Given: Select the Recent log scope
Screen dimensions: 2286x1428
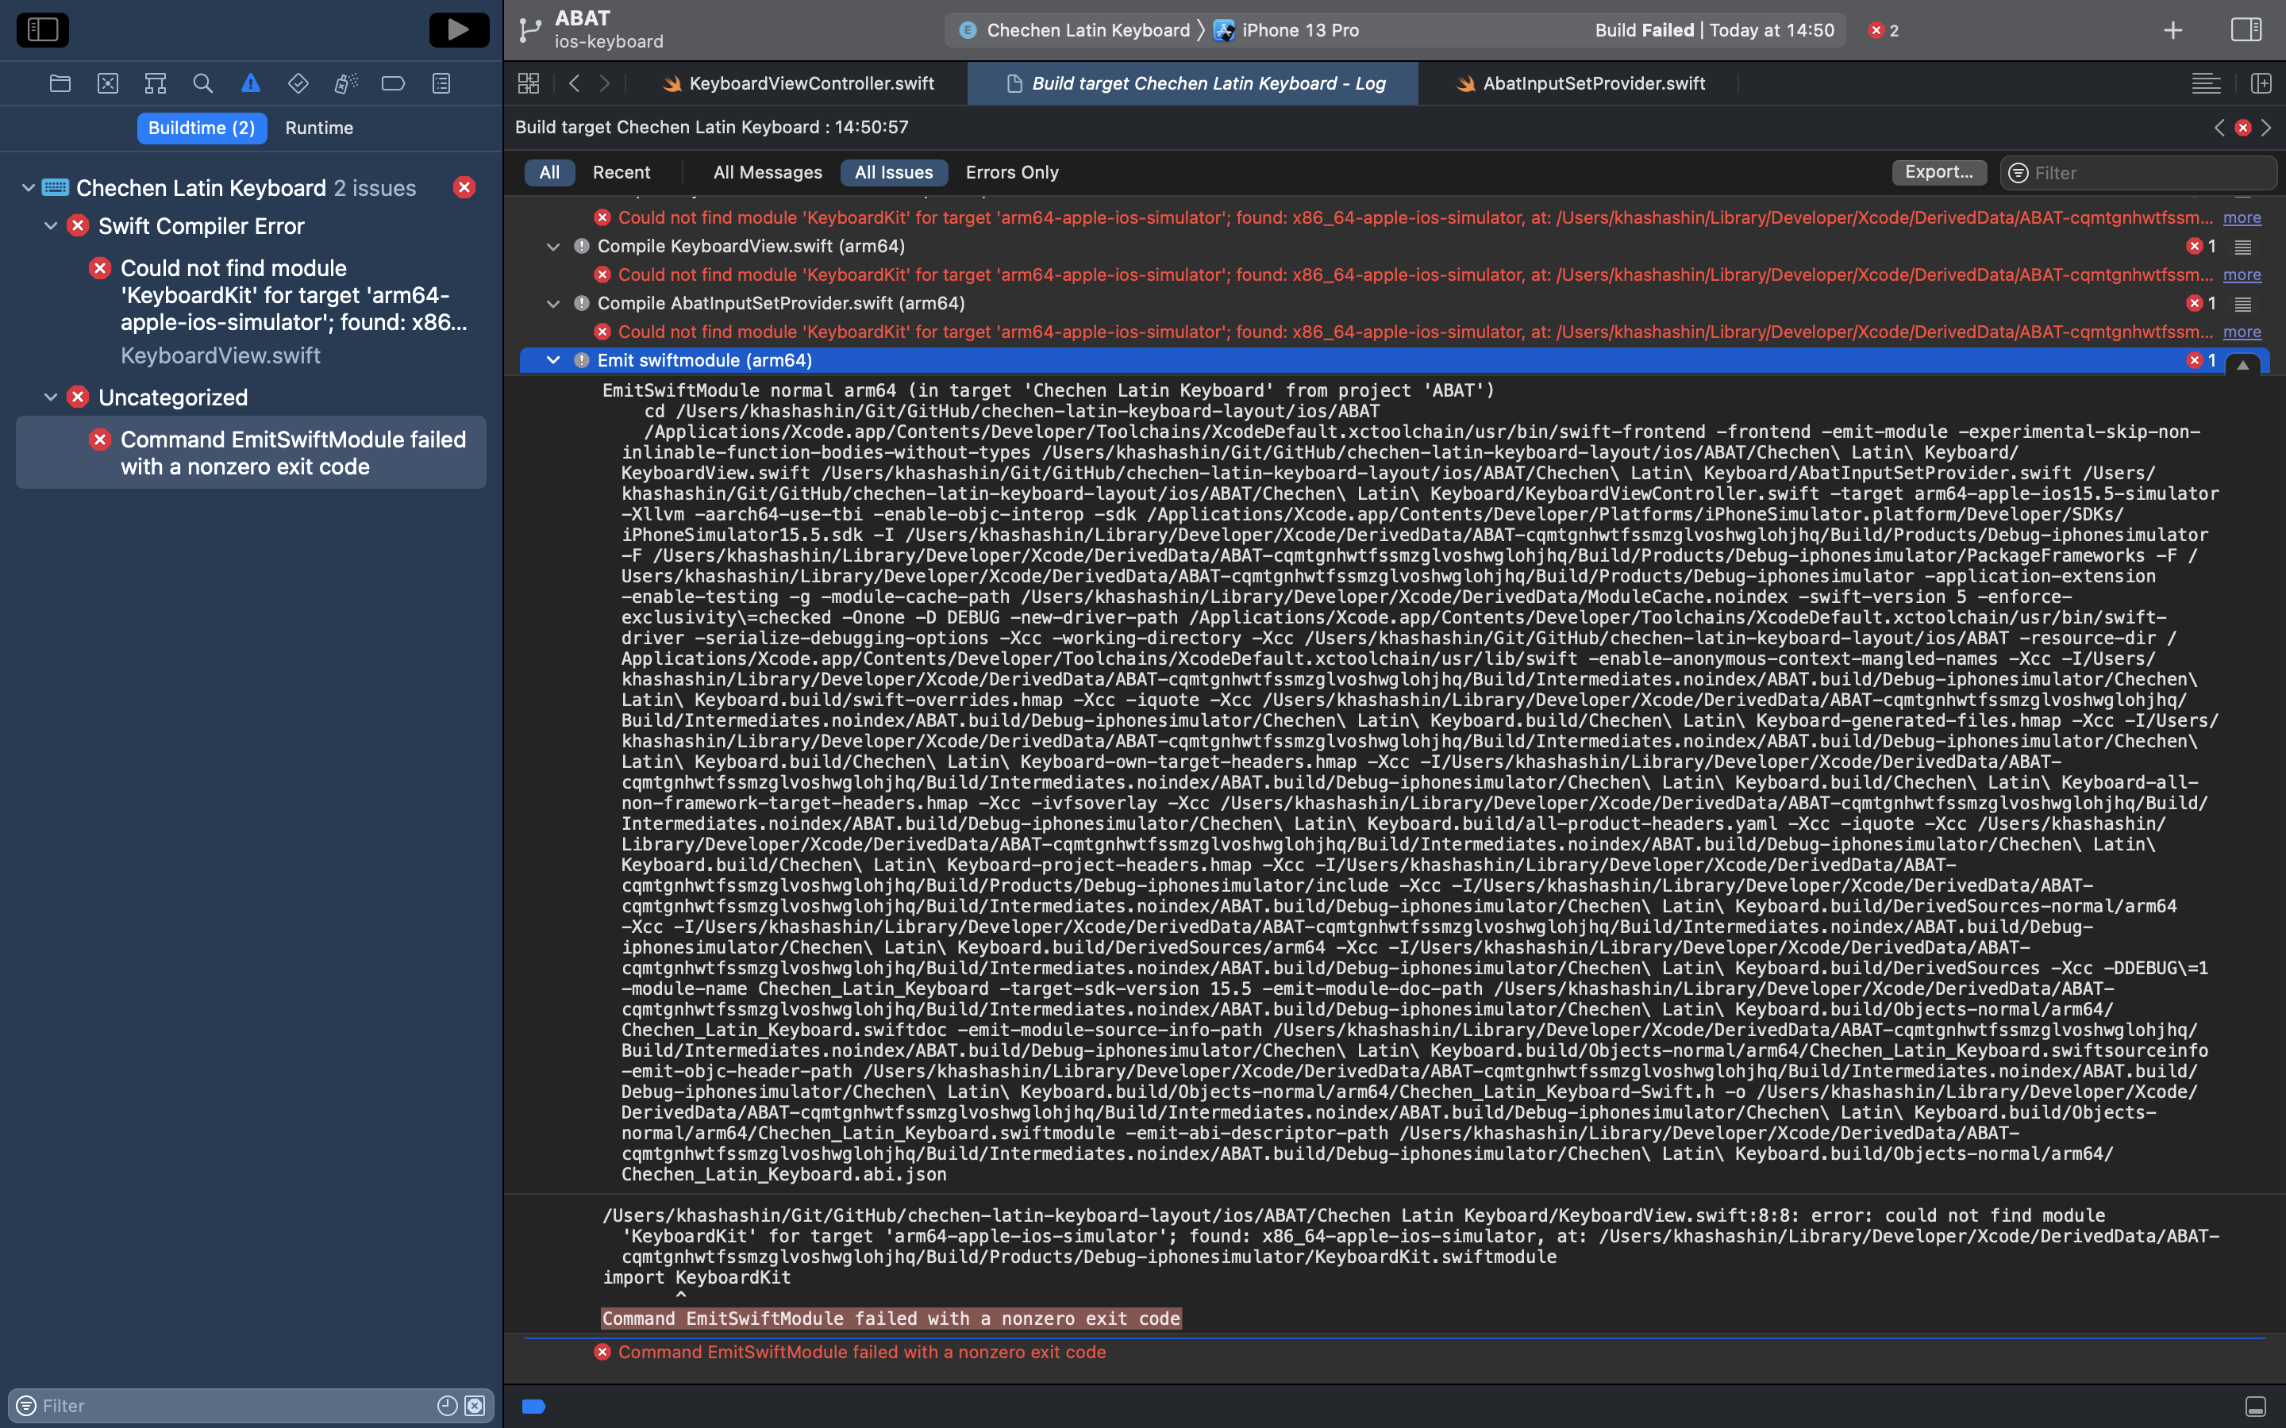Looking at the screenshot, I should click(621, 173).
